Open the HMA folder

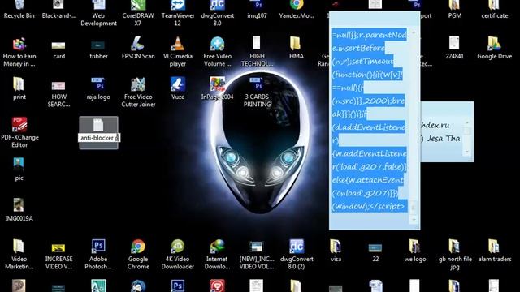coord(297,49)
